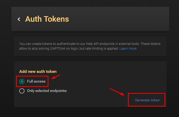
Task: Click the phrase rate limiting is applied
Action: coord(102,48)
